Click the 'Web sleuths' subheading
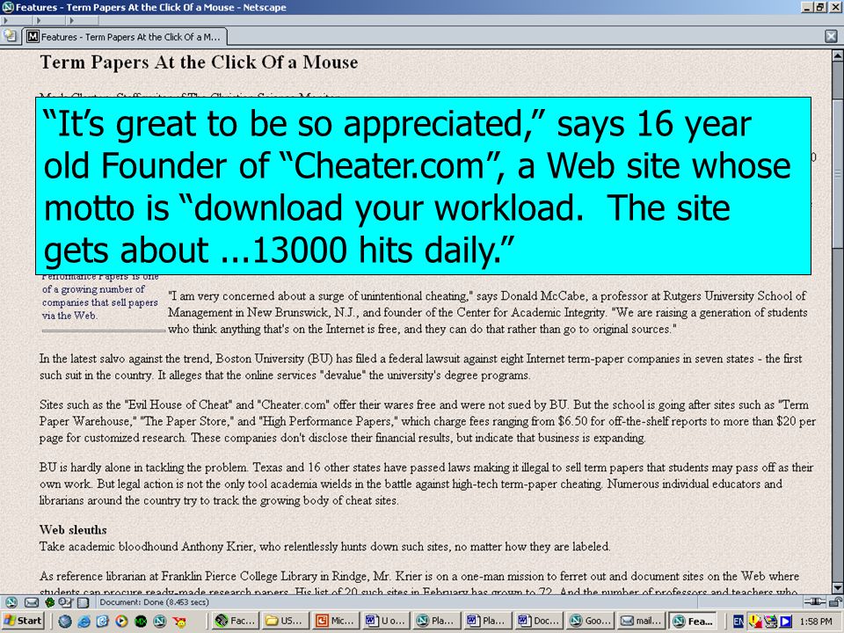This screenshot has width=844, height=633. (73, 529)
